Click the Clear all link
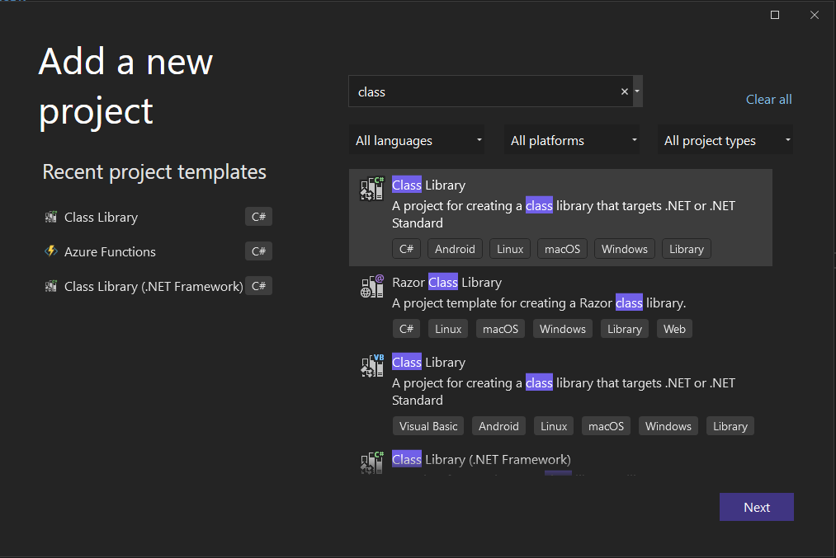836x558 pixels. [x=768, y=100]
